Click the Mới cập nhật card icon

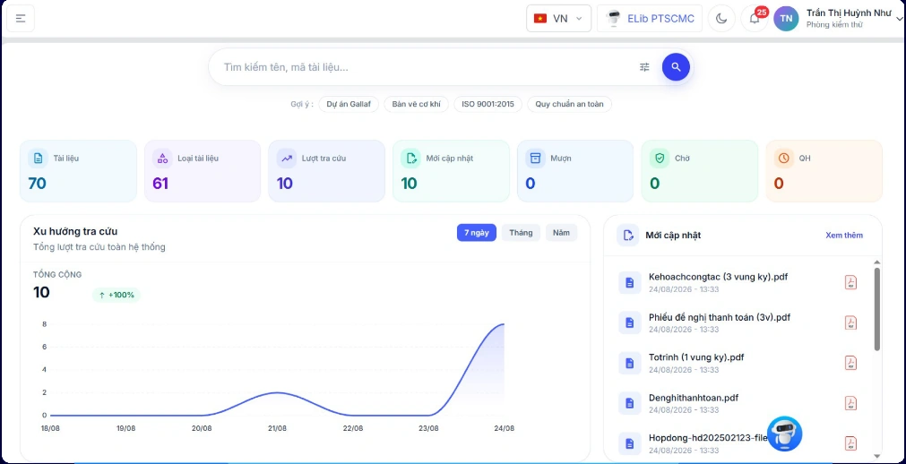(x=410, y=158)
